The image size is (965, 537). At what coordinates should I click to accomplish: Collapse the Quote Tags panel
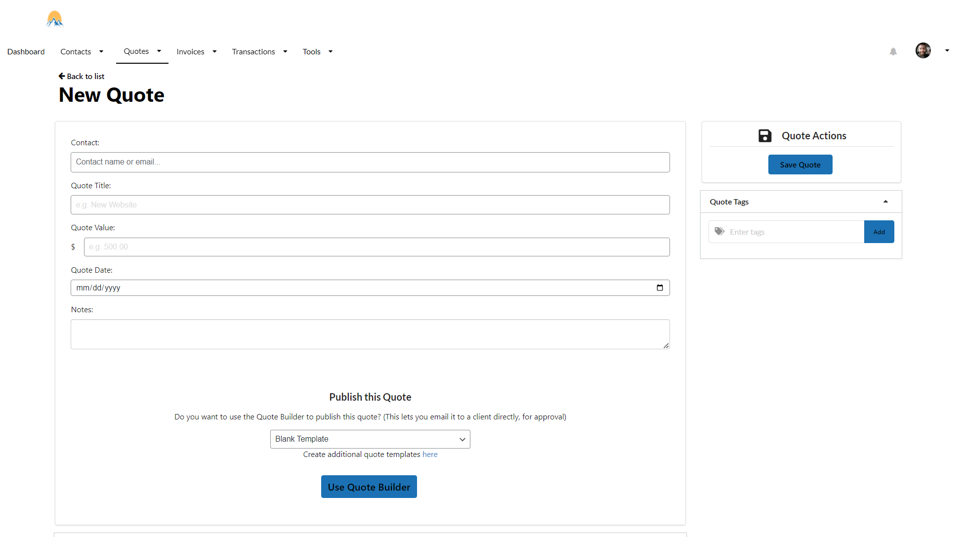pyautogui.click(x=885, y=202)
